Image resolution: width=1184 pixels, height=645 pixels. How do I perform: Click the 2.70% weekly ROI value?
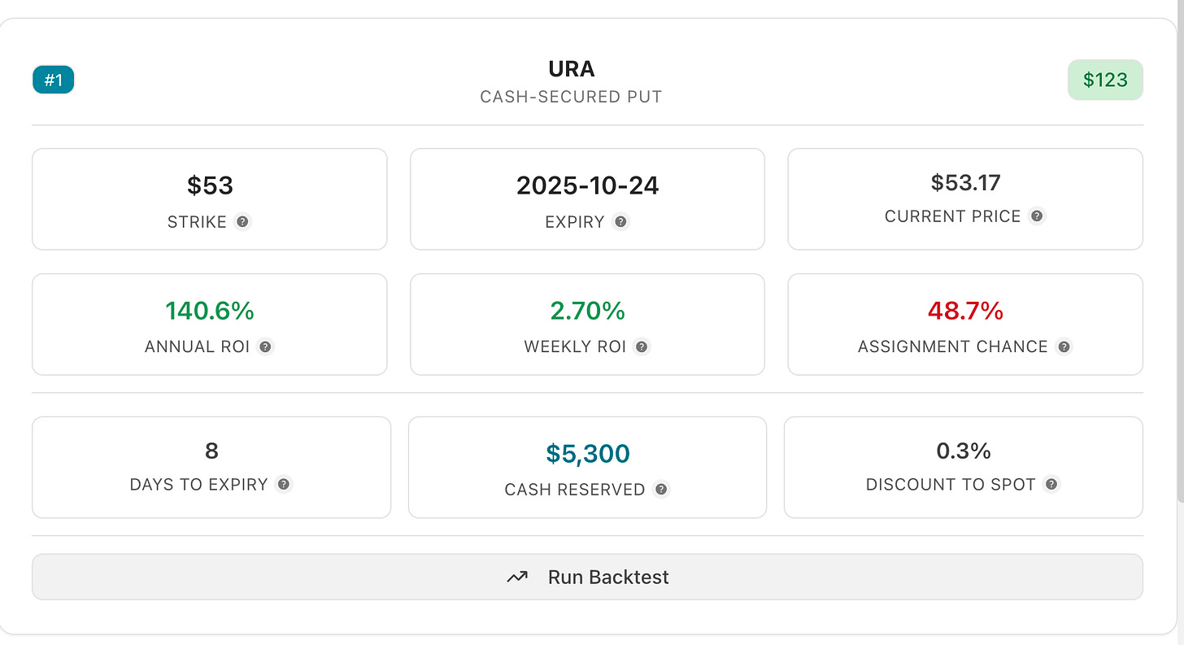click(x=587, y=311)
